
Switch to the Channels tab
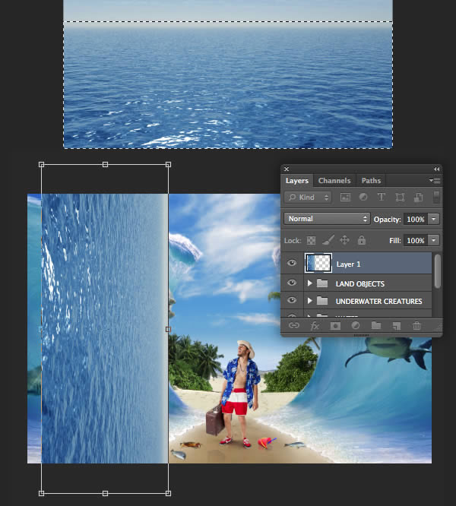334,180
